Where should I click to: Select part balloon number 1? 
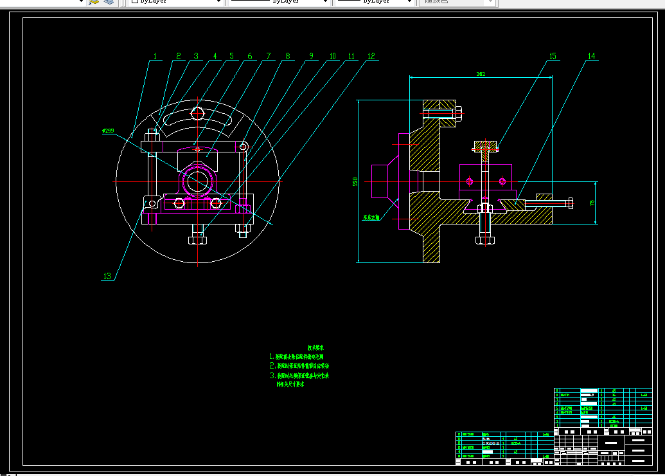tap(155, 56)
